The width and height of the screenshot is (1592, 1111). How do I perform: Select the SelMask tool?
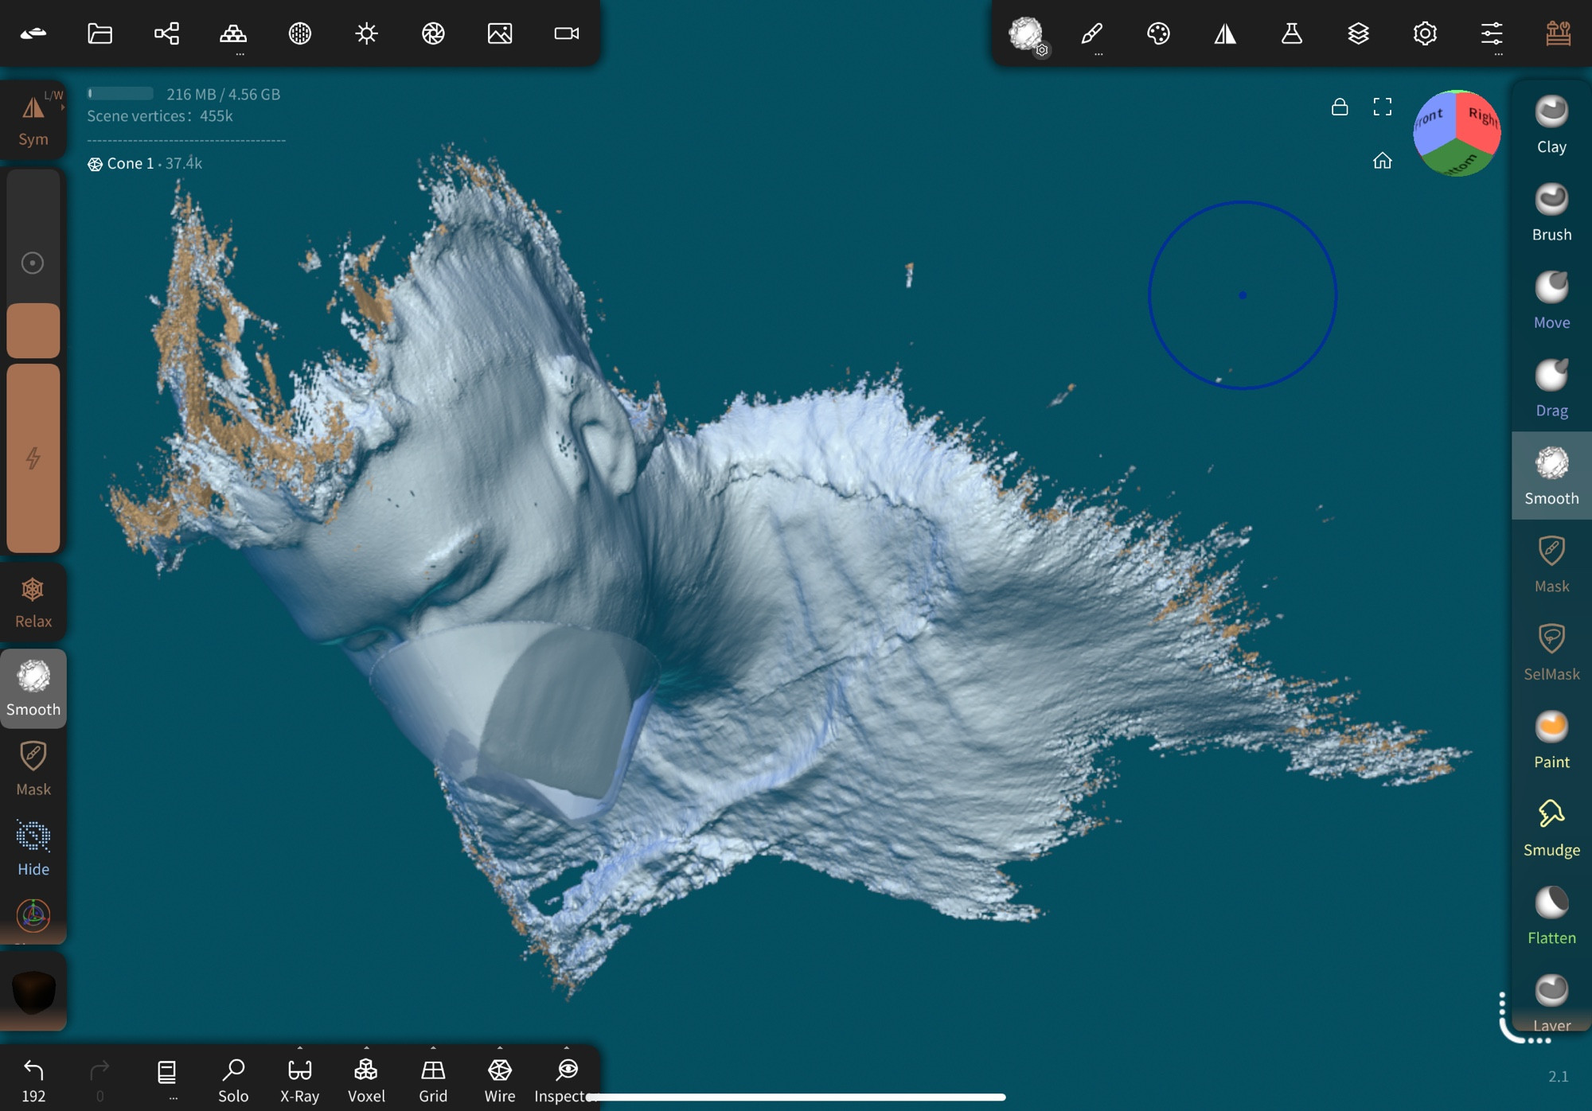click(x=1551, y=652)
